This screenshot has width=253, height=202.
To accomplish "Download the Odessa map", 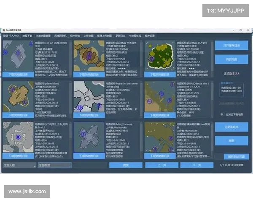I will click(x=160, y=115).
